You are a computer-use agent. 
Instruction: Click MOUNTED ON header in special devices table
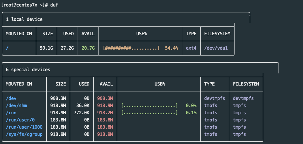point(19,84)
